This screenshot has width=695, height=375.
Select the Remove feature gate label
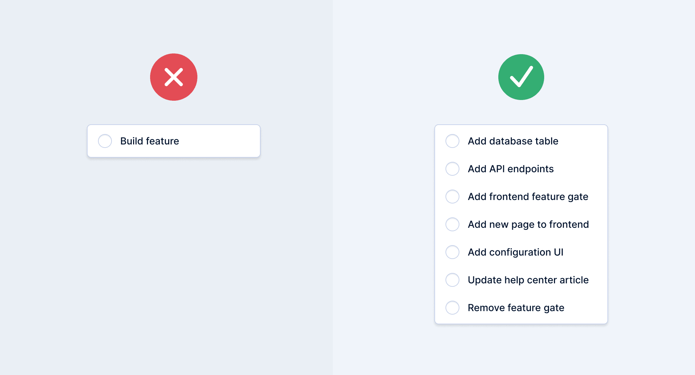pos(516,308)
